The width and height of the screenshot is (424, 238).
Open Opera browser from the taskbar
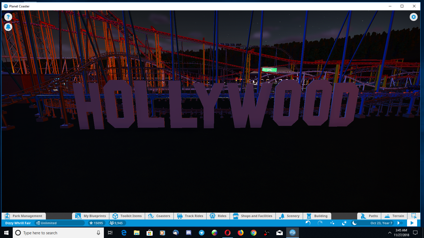click(227, 233)
